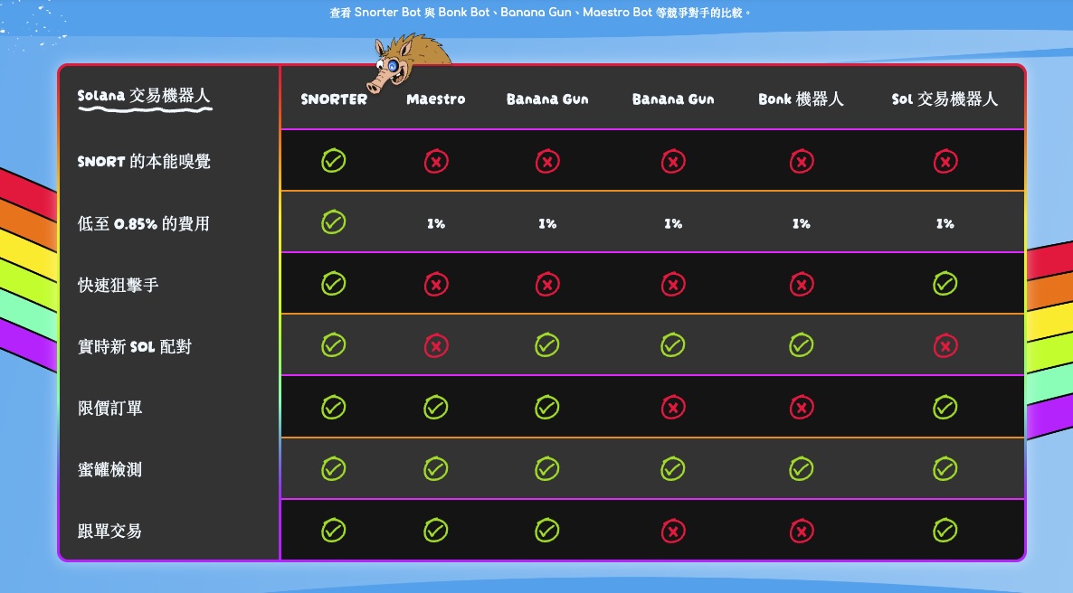Click Sol 交易機器人 green check for 跟單交易
The width and height of the screenshot is (1073, 593).
(x=945, y=531)
